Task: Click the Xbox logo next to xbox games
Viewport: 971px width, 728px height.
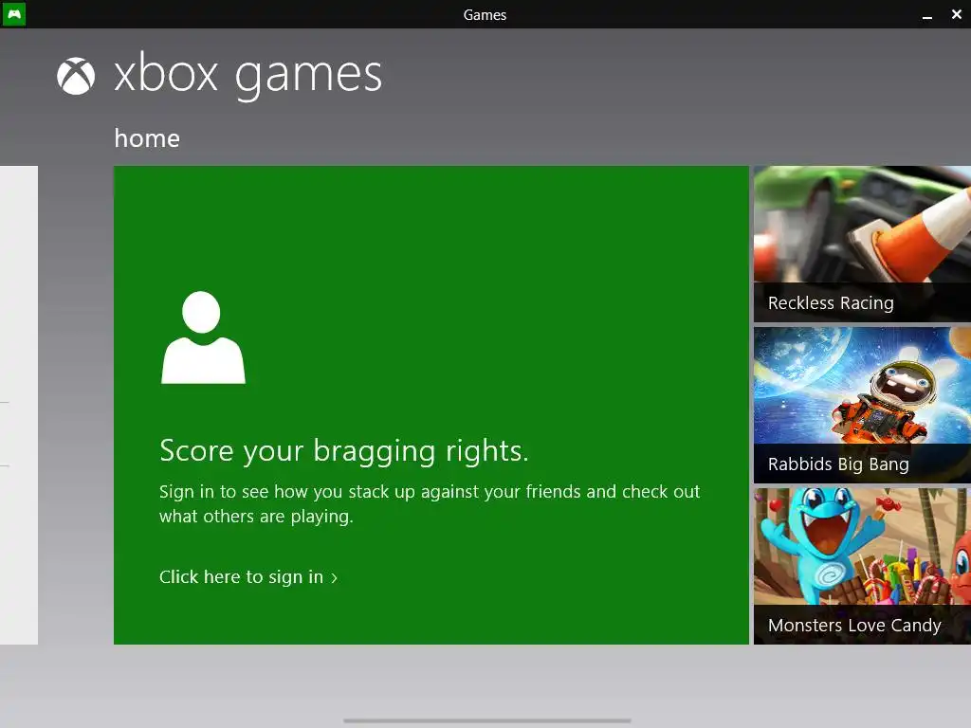Action: click(x=76, y=76)
